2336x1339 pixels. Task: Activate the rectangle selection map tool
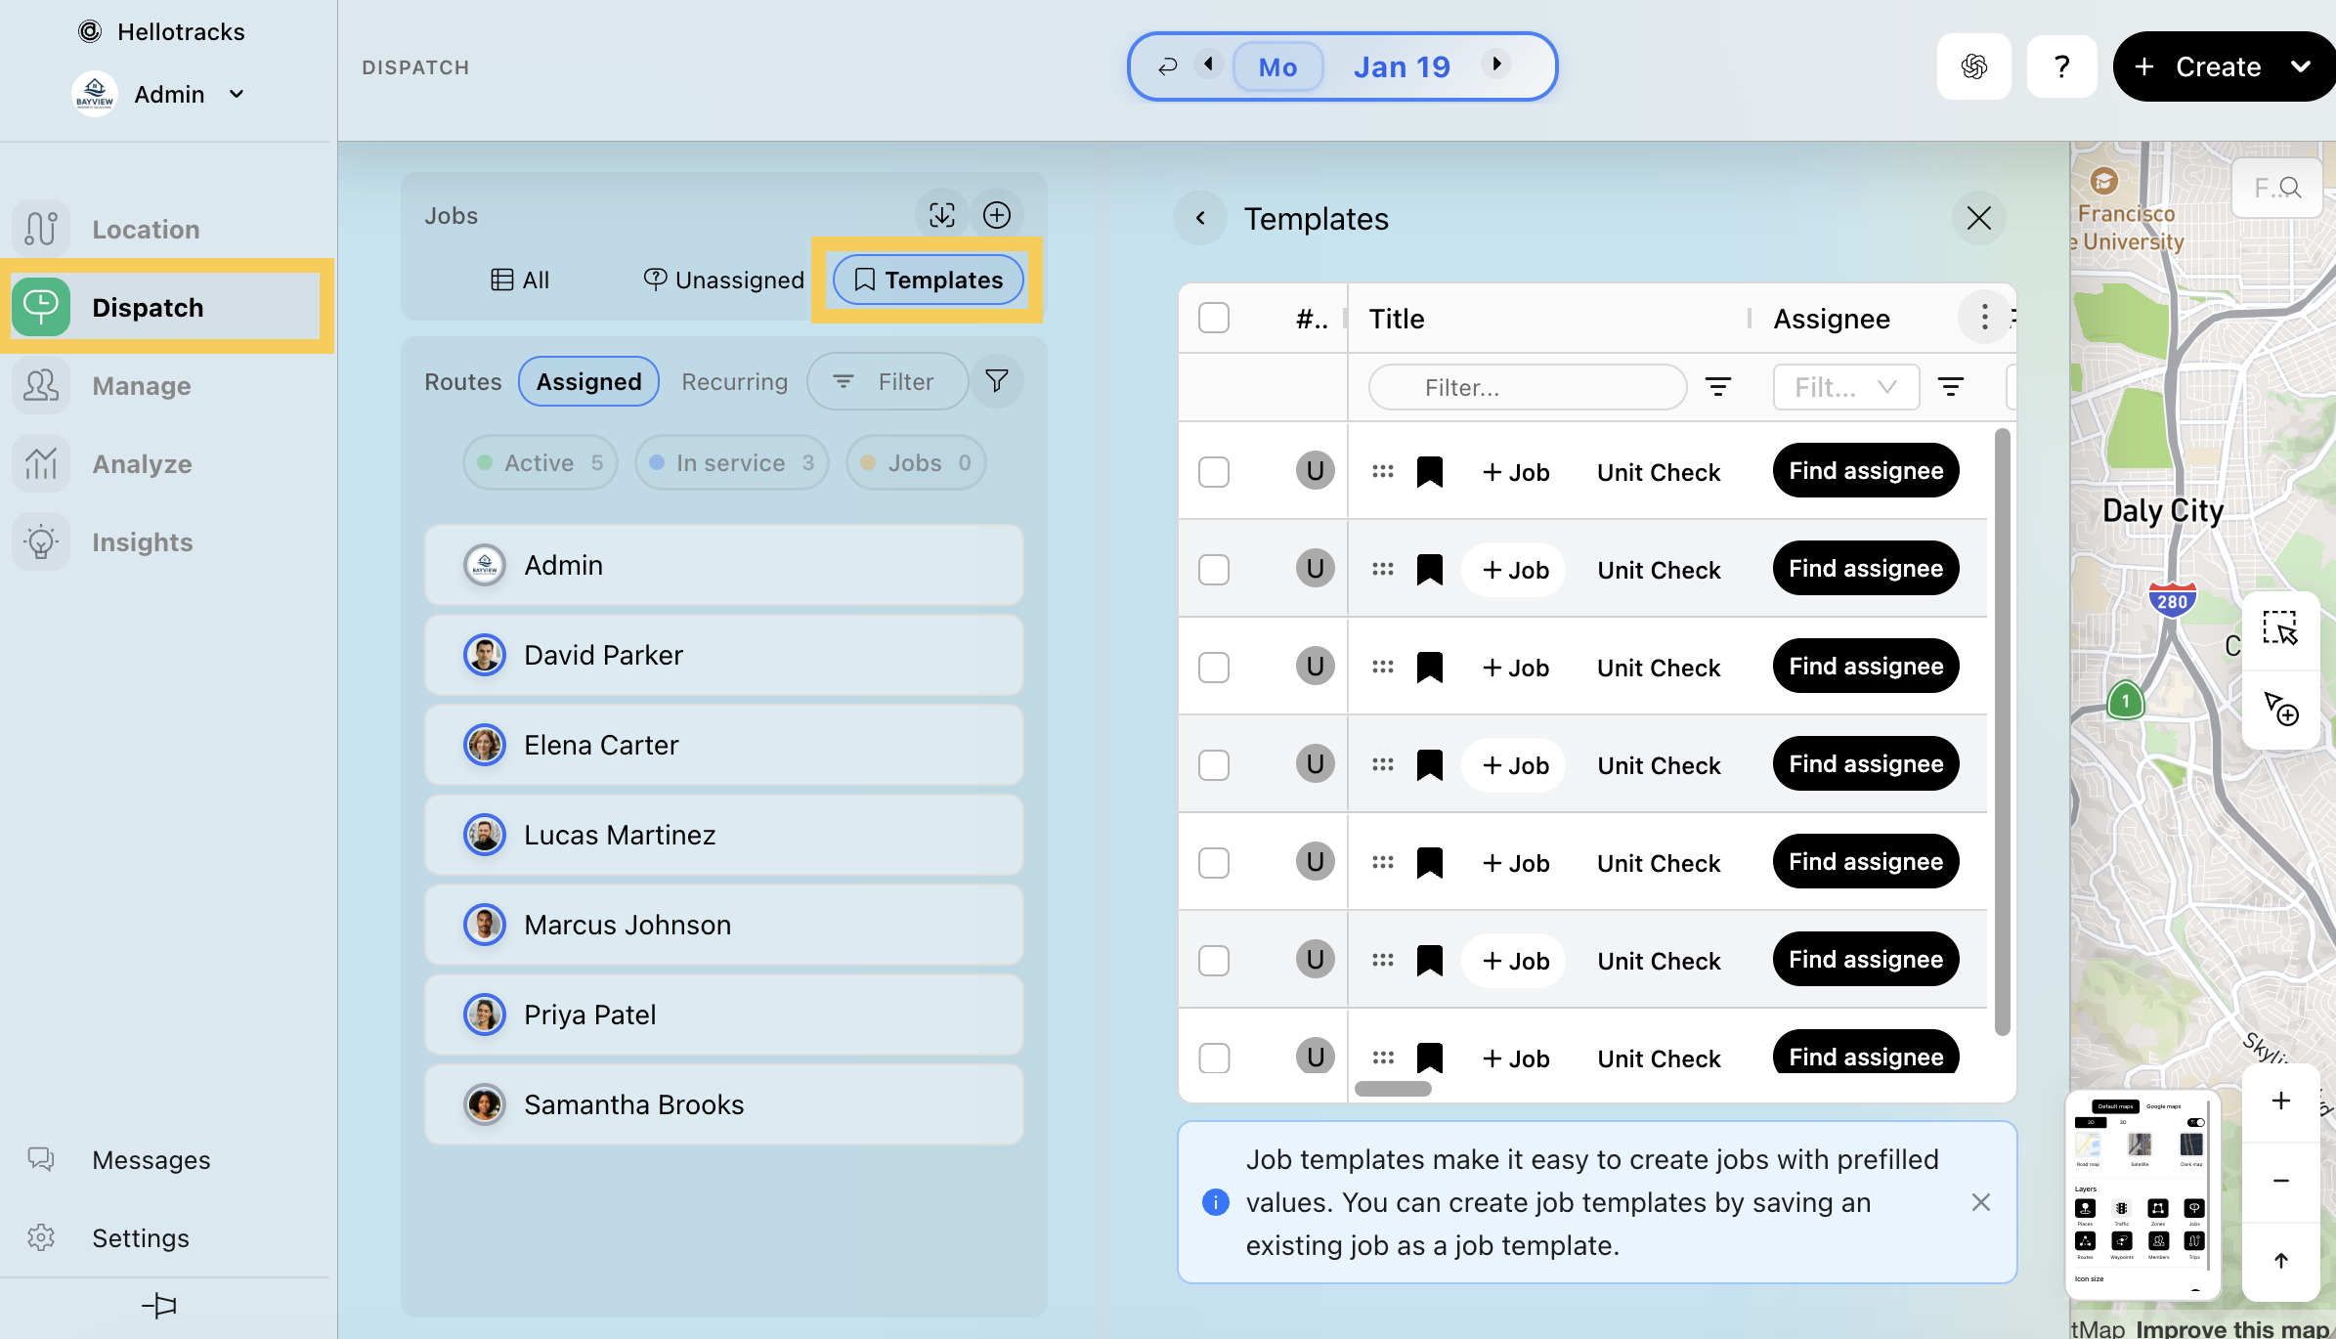(x=2279, y=628)
